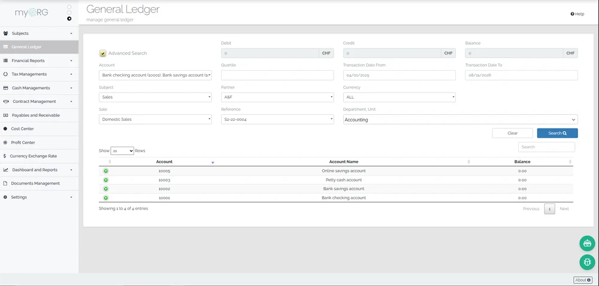Click the General Ledger sidebar icon
The height and width of the screenshot is (286, 599).
[x=6, y=47]
